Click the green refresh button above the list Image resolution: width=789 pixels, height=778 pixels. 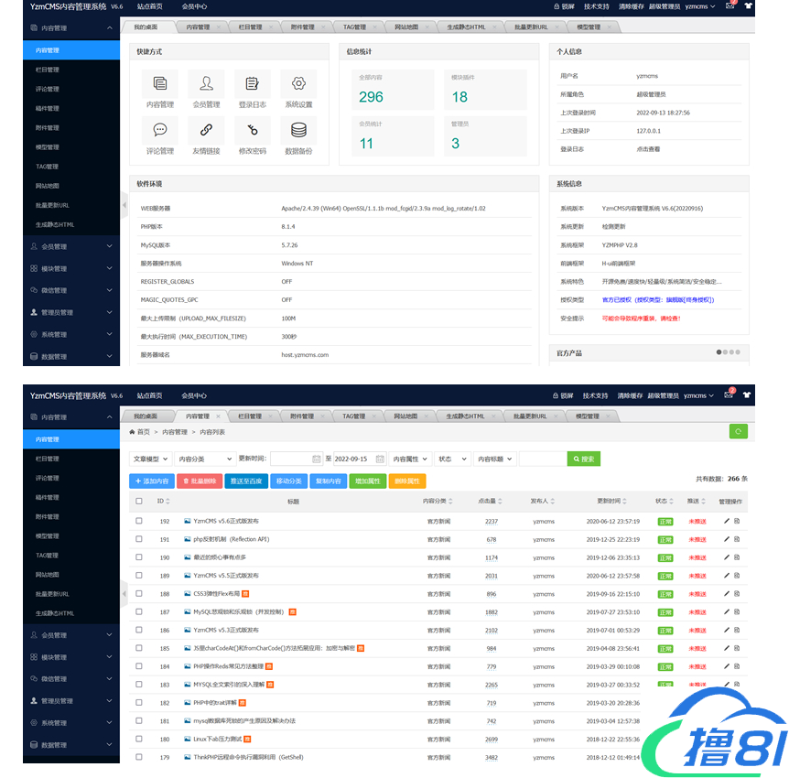click(738, 431)
